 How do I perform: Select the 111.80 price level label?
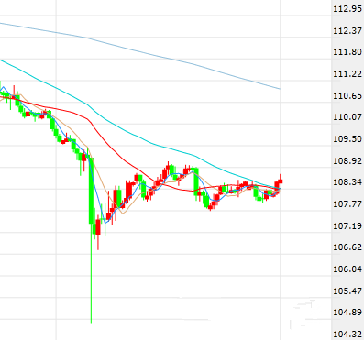[347, 52]
